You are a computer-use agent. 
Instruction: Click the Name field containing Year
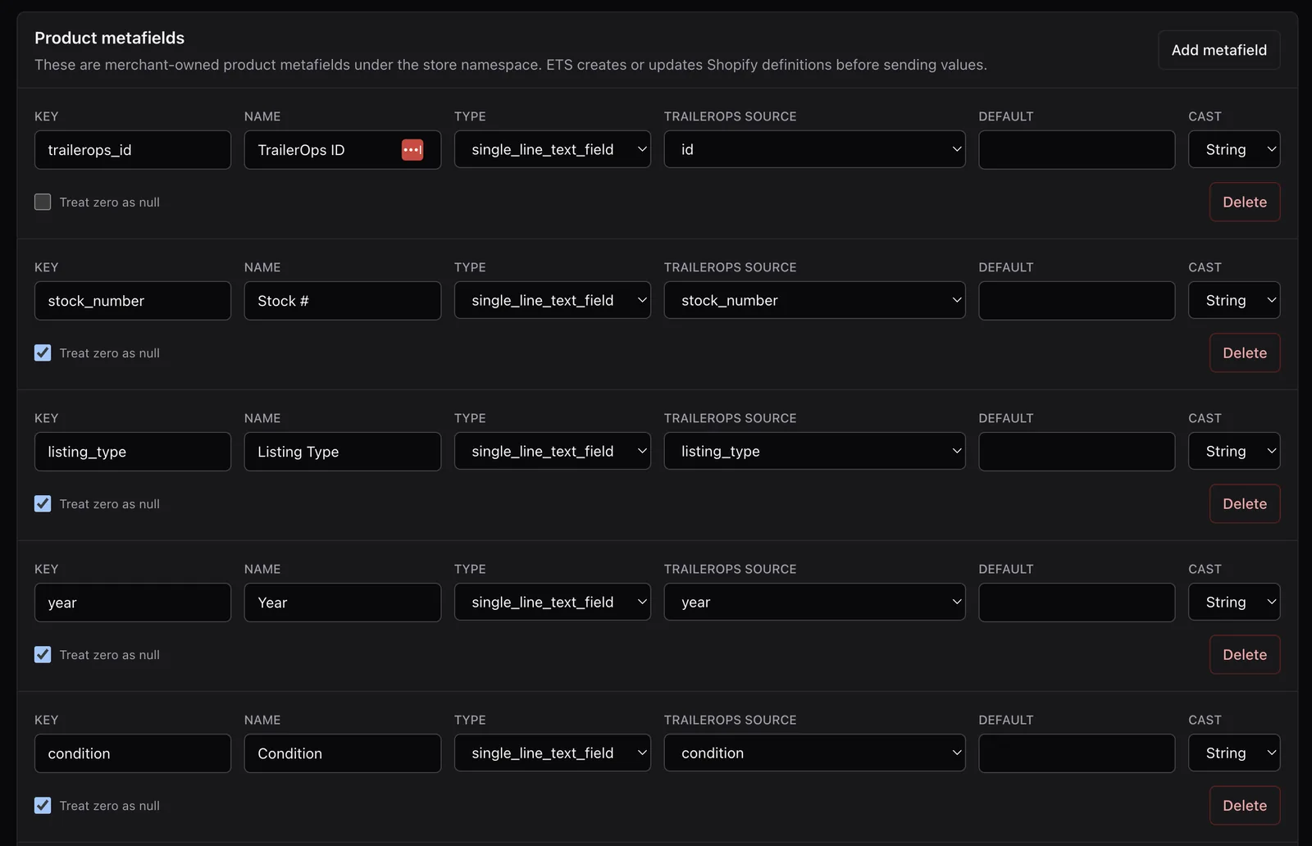click(x=343, y=603)
